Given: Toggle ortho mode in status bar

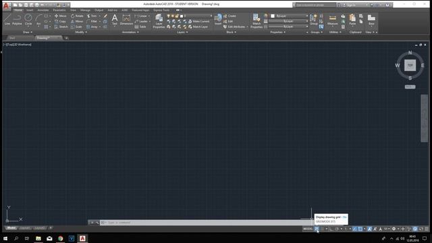Looking at the screenshot, I should [x=331, y=229].
